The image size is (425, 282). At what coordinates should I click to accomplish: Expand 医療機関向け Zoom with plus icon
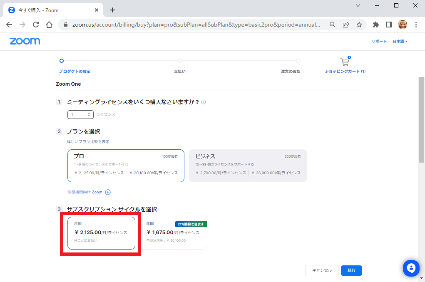108,192
